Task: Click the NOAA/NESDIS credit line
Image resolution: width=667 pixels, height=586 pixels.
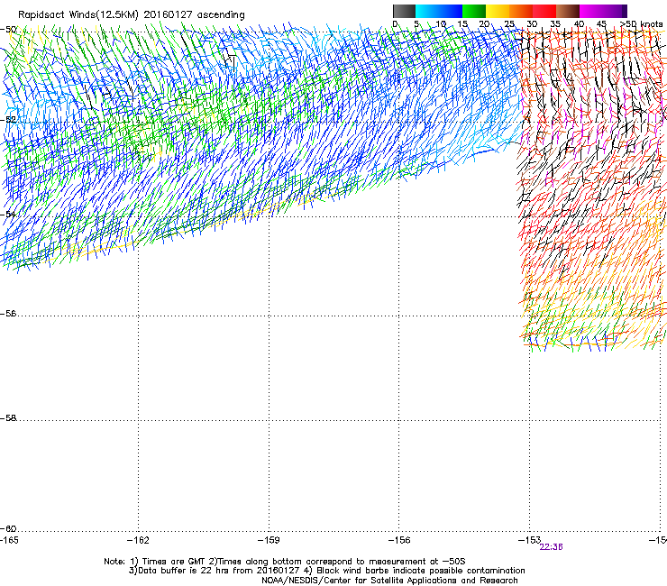Action: click(x=389, y=581)
